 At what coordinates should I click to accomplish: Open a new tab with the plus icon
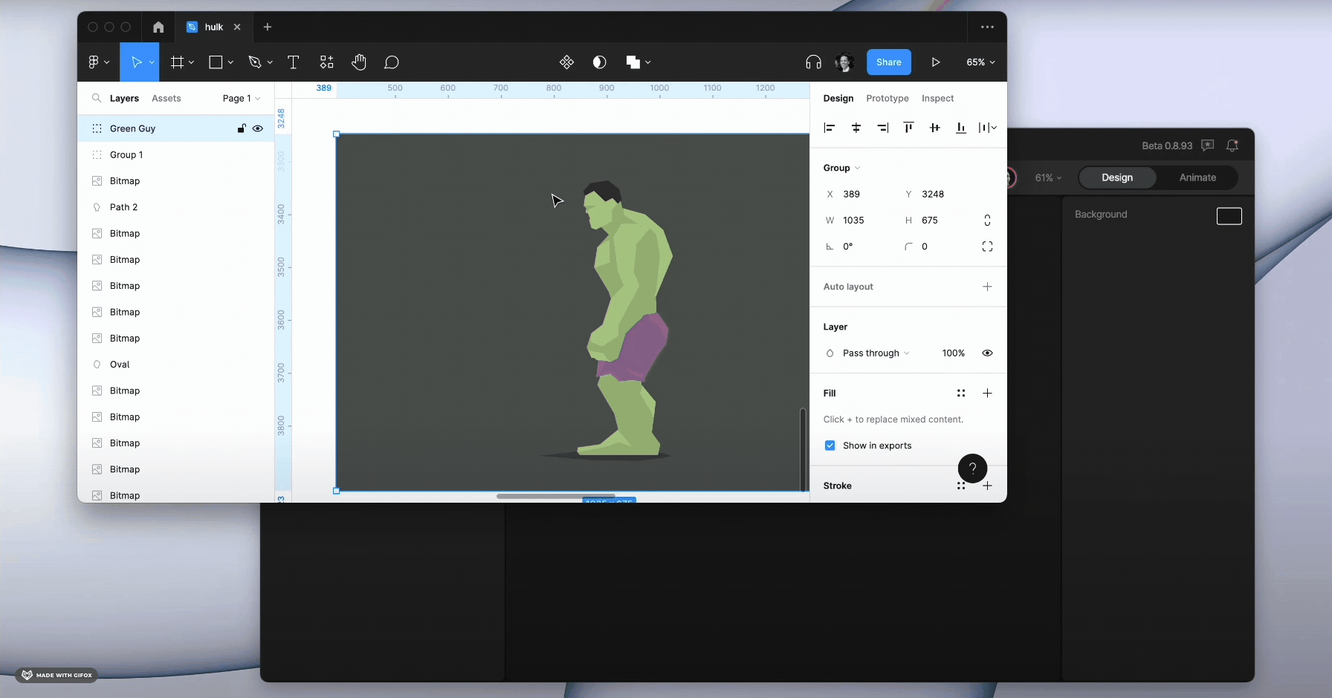(x=268, y=27)
